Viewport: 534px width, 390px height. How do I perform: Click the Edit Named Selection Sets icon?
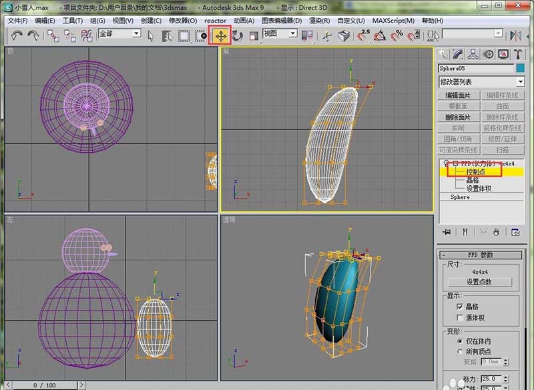(433, 35)
